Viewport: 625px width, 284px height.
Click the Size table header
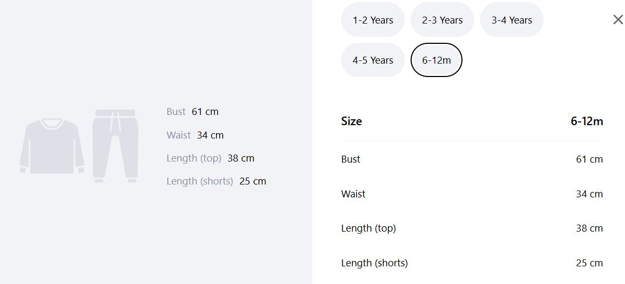(352, 121)
